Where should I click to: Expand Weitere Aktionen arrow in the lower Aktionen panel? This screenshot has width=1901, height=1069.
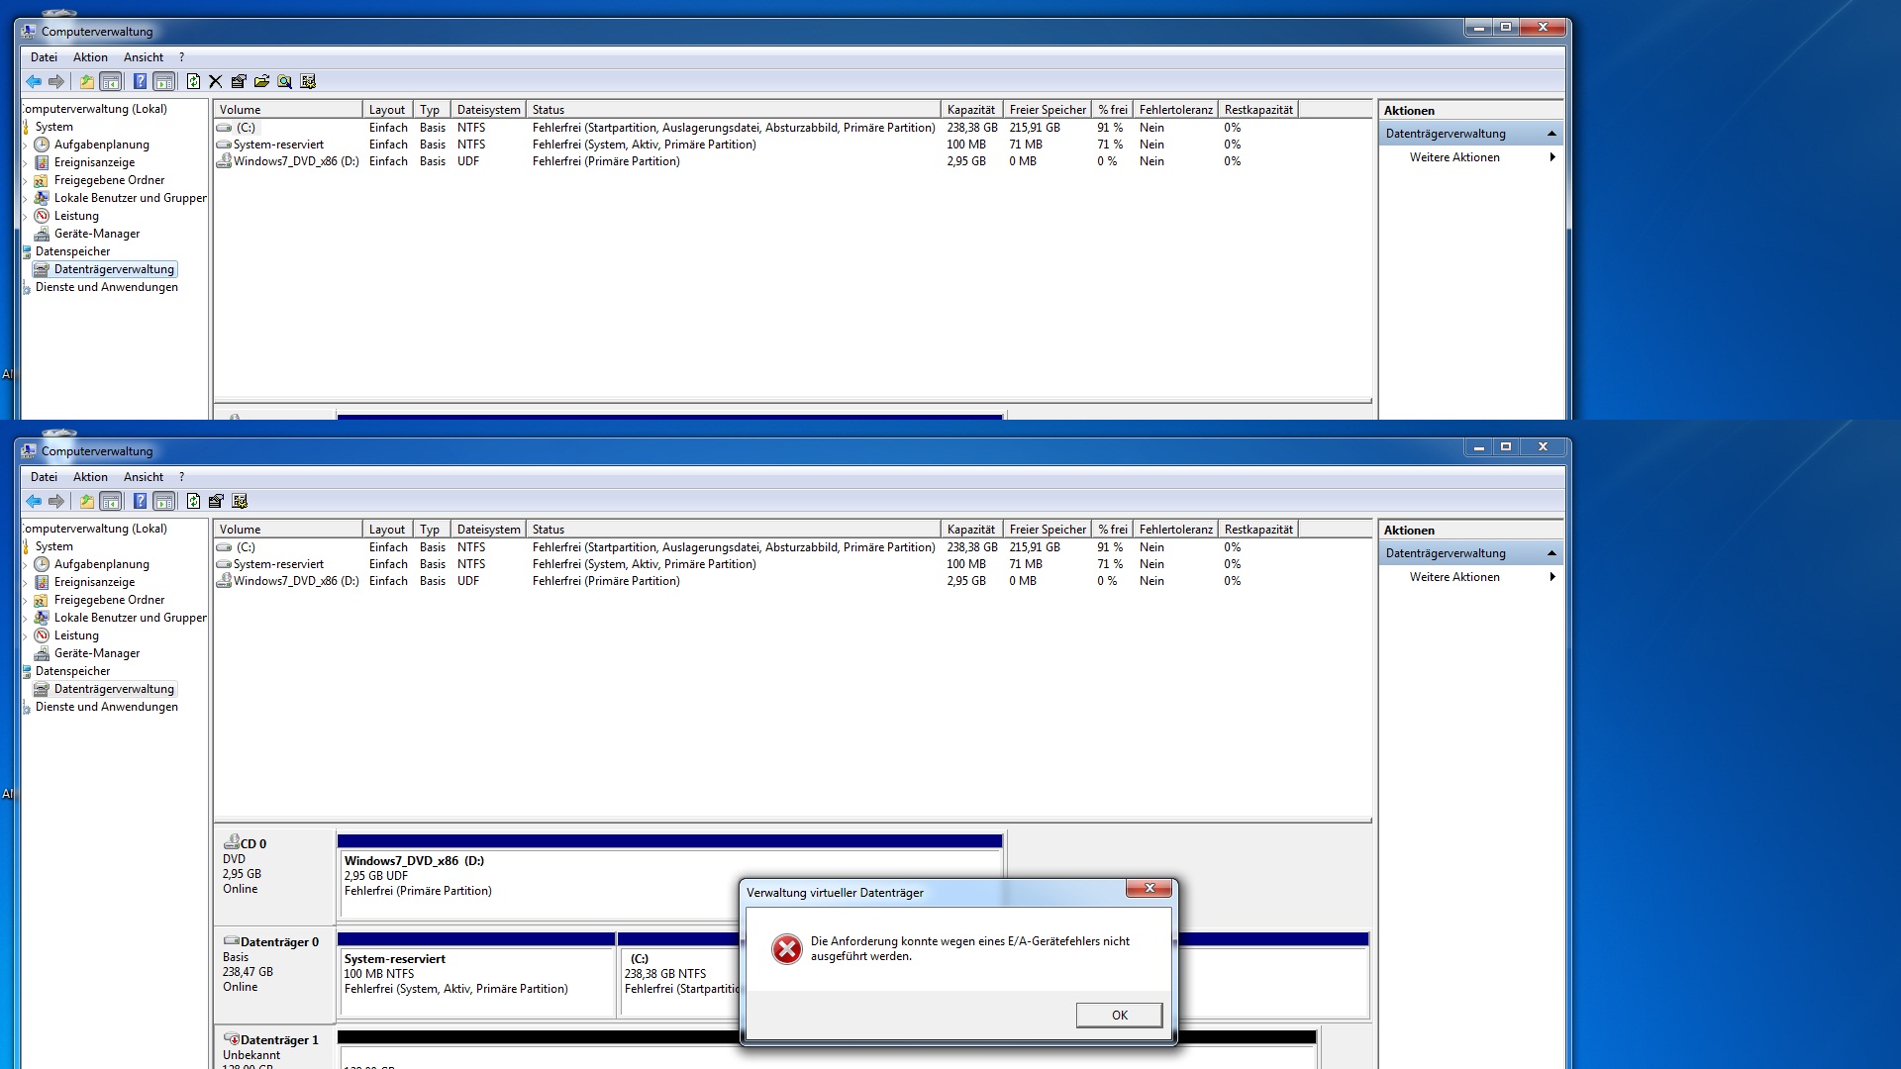[x=1551, y=577]
